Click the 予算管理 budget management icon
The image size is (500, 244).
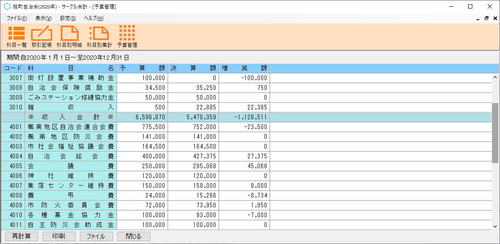(127, 36)
